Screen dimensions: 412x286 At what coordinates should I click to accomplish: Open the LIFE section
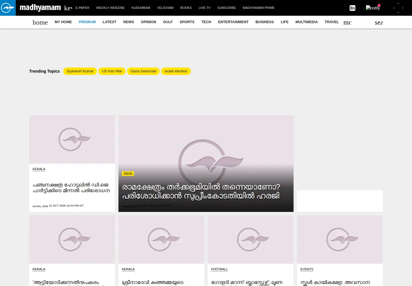point(285,22)
